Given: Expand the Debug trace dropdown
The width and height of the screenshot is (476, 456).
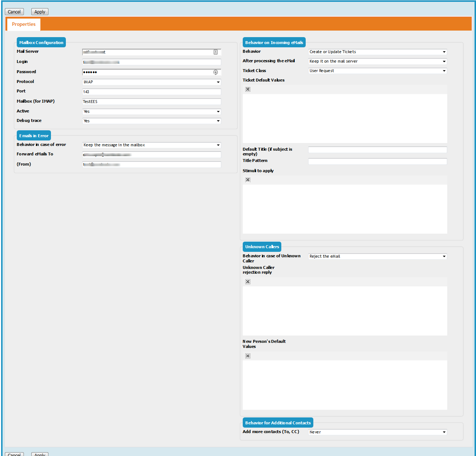Looking at the screenshot, I should 151,121.
